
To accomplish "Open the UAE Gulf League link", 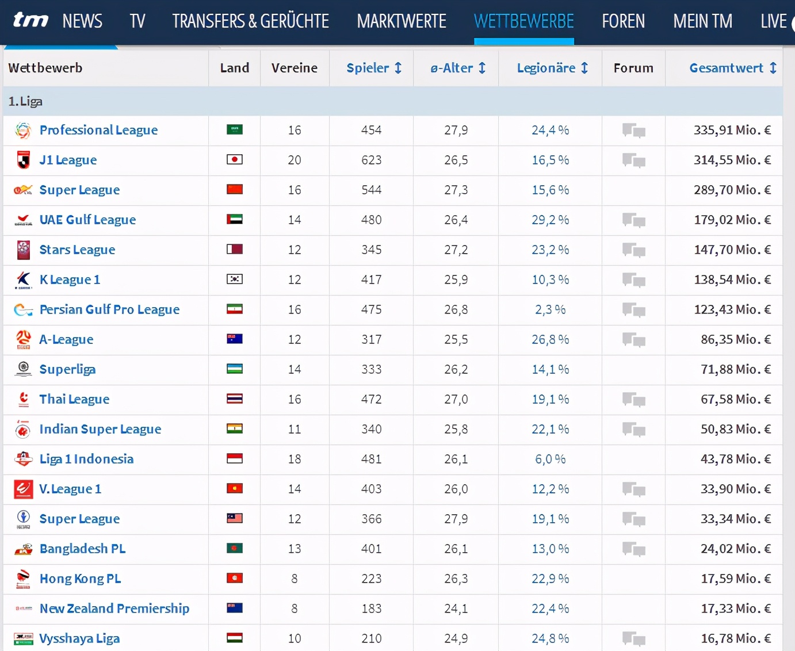I will [87, 220].
